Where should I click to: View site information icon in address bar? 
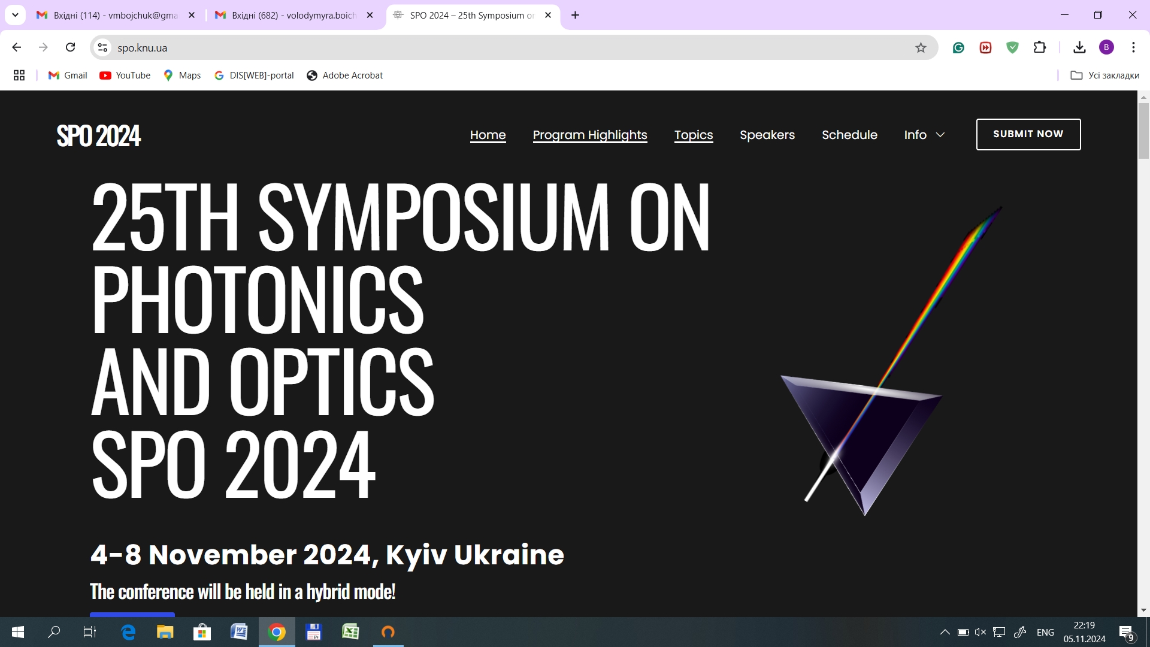103,47
